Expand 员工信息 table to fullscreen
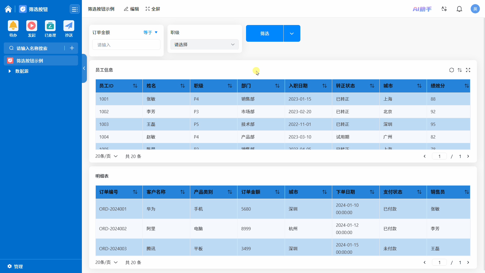Screen dimensions: 485x273 468,70
